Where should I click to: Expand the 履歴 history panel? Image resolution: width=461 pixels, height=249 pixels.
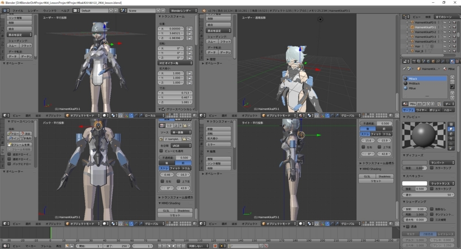(211, 59)
